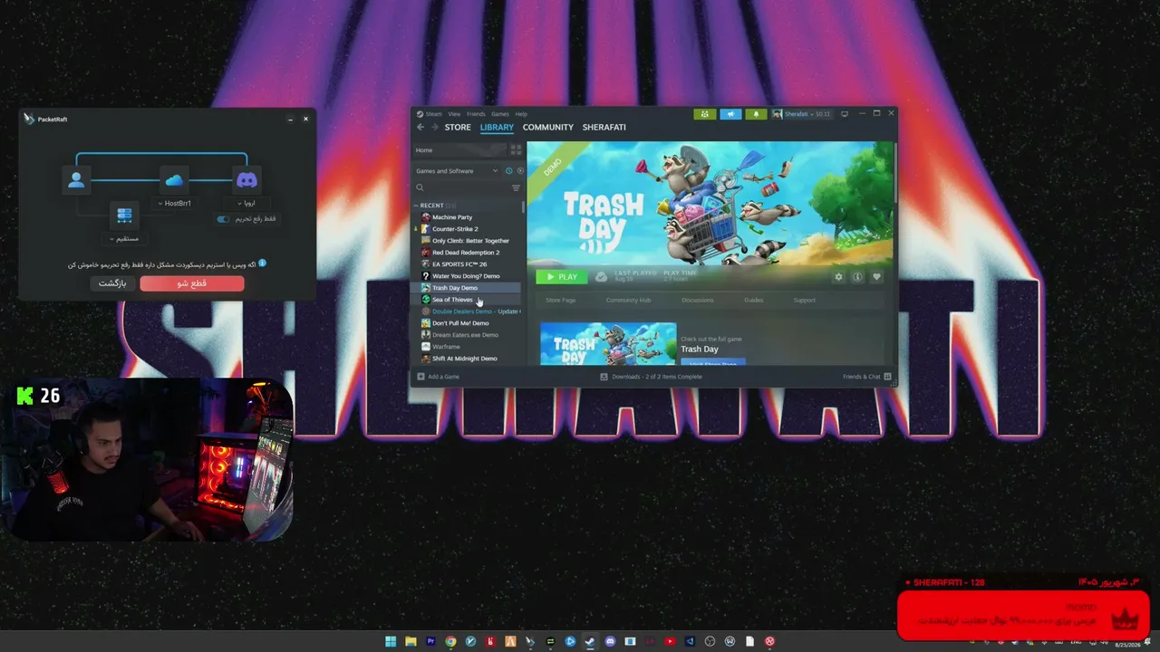Click the blue info icon in PacketRaft

[x=263, y=264]
